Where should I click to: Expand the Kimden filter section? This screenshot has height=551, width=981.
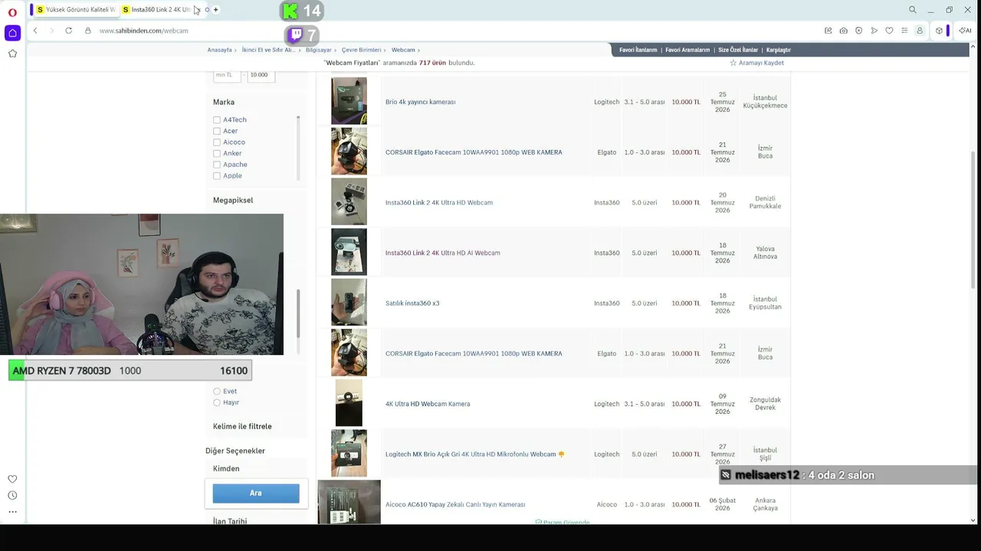[226, 468]
